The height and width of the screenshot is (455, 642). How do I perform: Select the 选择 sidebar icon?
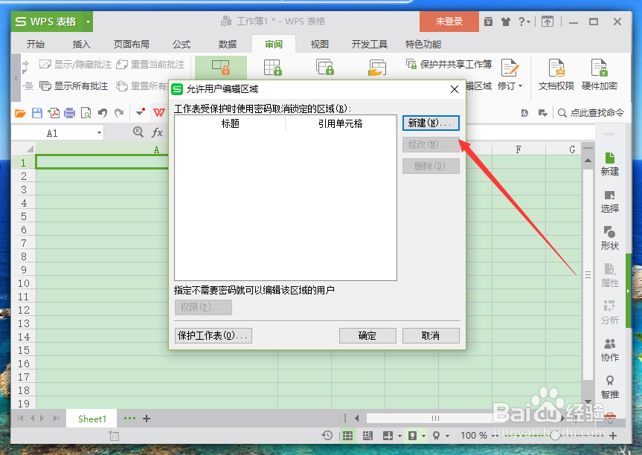pyautogui.click(x=610, y=202)
